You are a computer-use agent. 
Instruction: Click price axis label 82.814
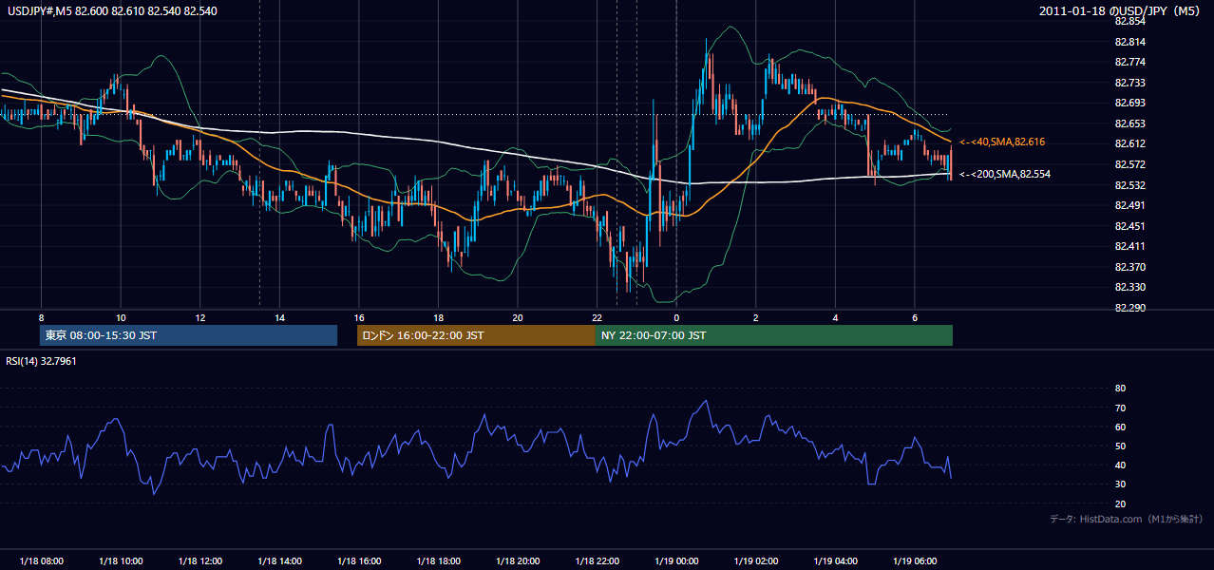click(x=1129, y=42)
